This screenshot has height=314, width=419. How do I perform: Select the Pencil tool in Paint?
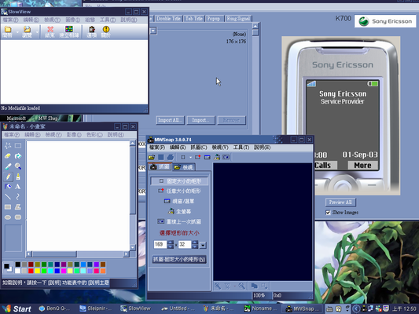[x=8, y=177]
